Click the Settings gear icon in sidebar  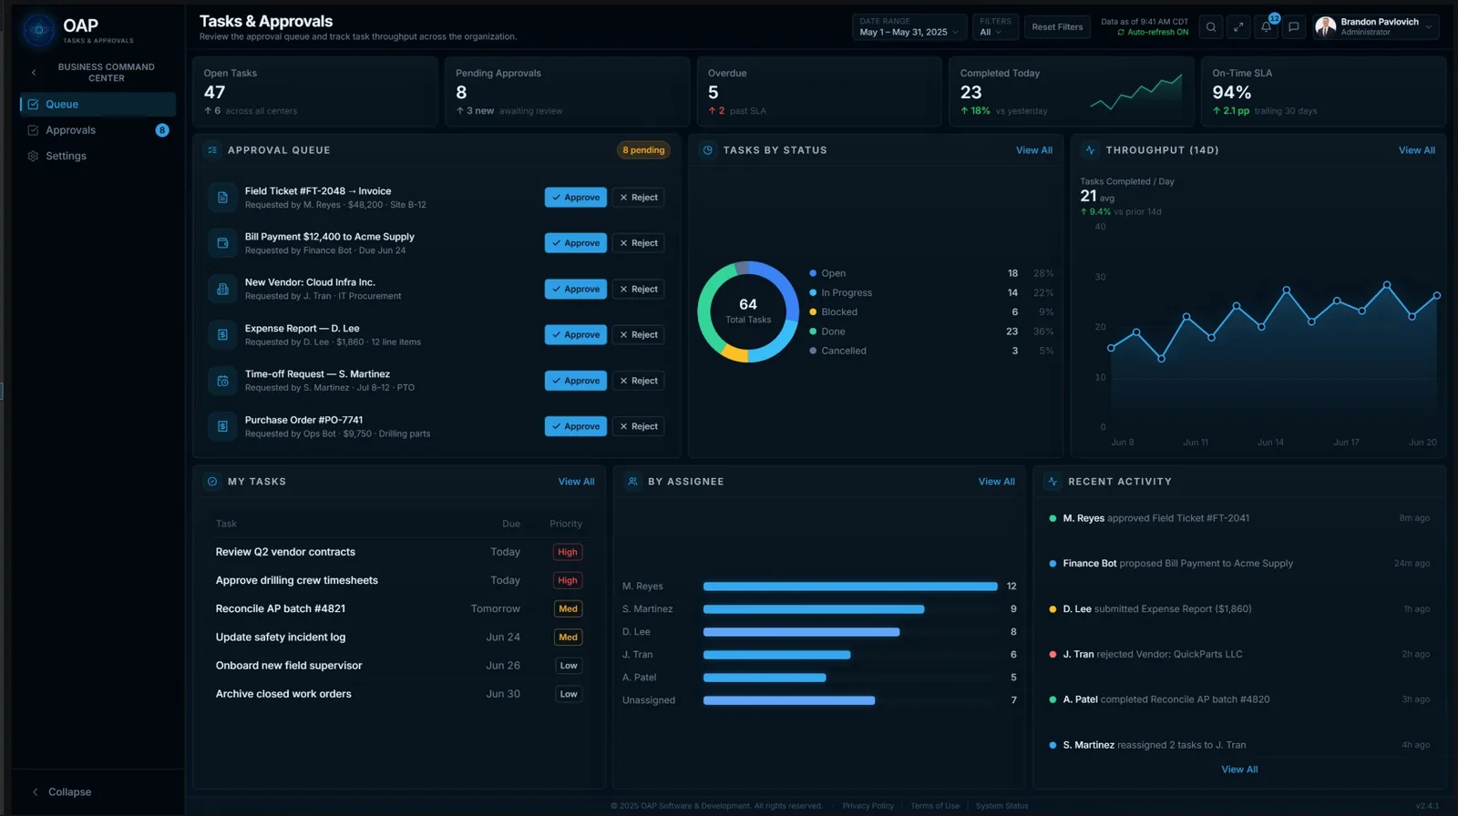pos(33,156)
